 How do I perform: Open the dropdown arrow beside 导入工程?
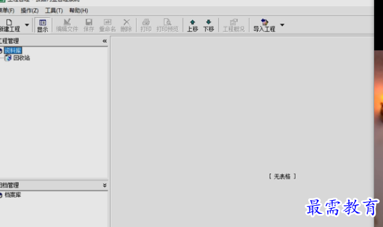click(282, 25)
